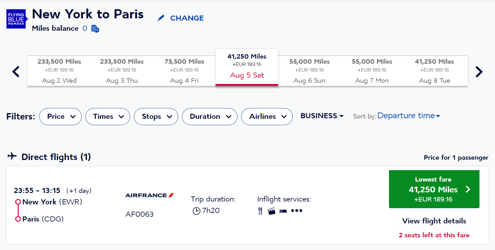Select the Lowest fare 41,250 Miles button
Screen dimensions: 495x250
[434, 189]
